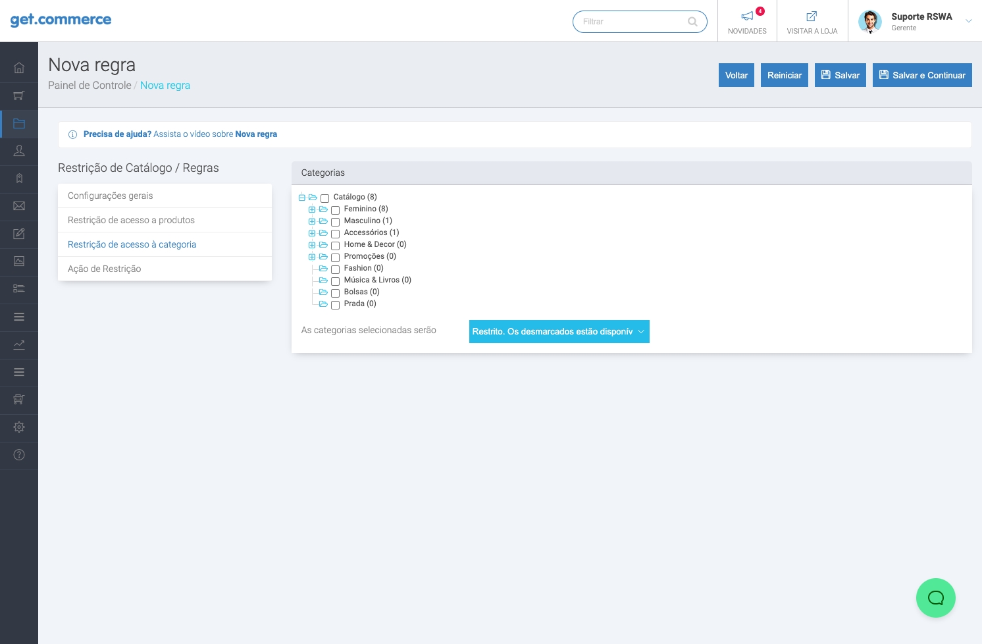Tick the Bolsas category checkbox

[335, 293]
